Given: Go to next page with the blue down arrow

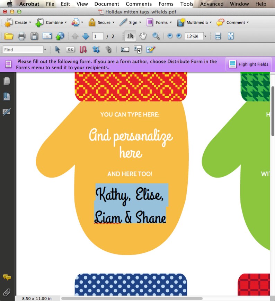Looking at the screenshot, I should pyautogui.click(x=86, y=36).
